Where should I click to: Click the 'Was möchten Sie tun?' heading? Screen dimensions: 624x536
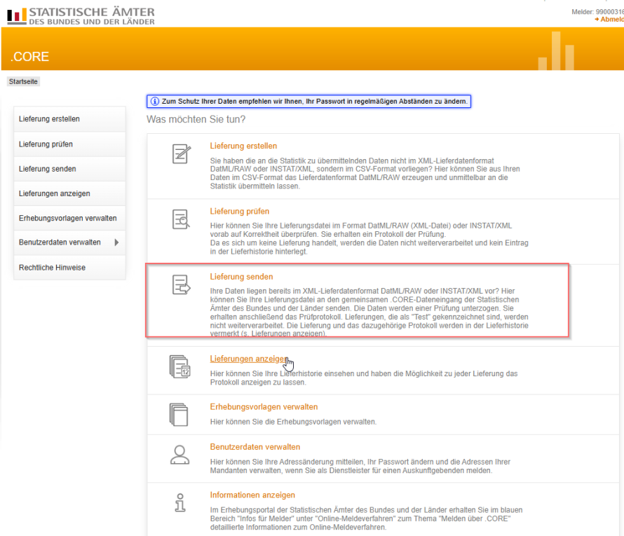[x=196, y=119]
